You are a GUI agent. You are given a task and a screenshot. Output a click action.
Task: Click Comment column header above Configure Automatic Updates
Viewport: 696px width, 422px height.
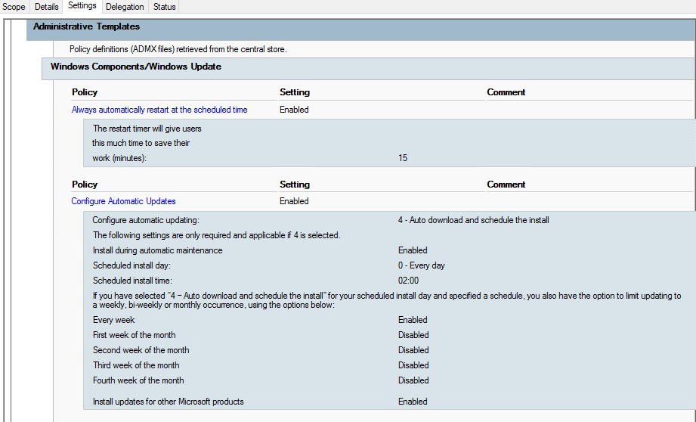pos(506,185)
